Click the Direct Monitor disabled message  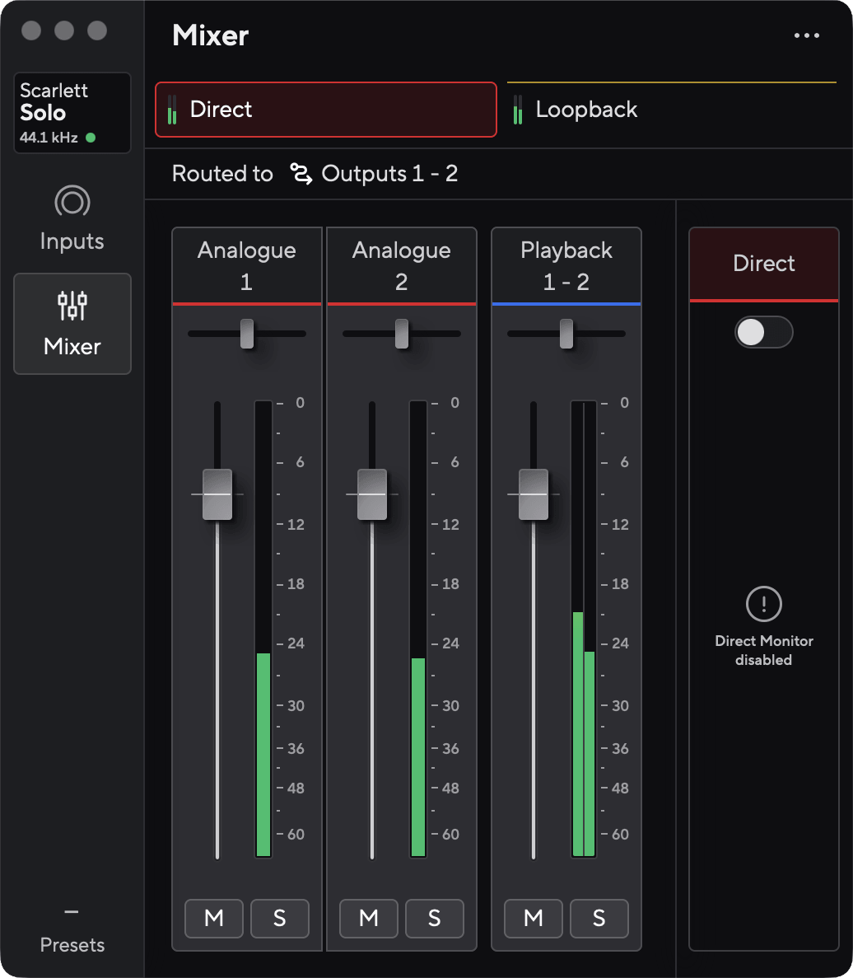(x=763, y=650)
